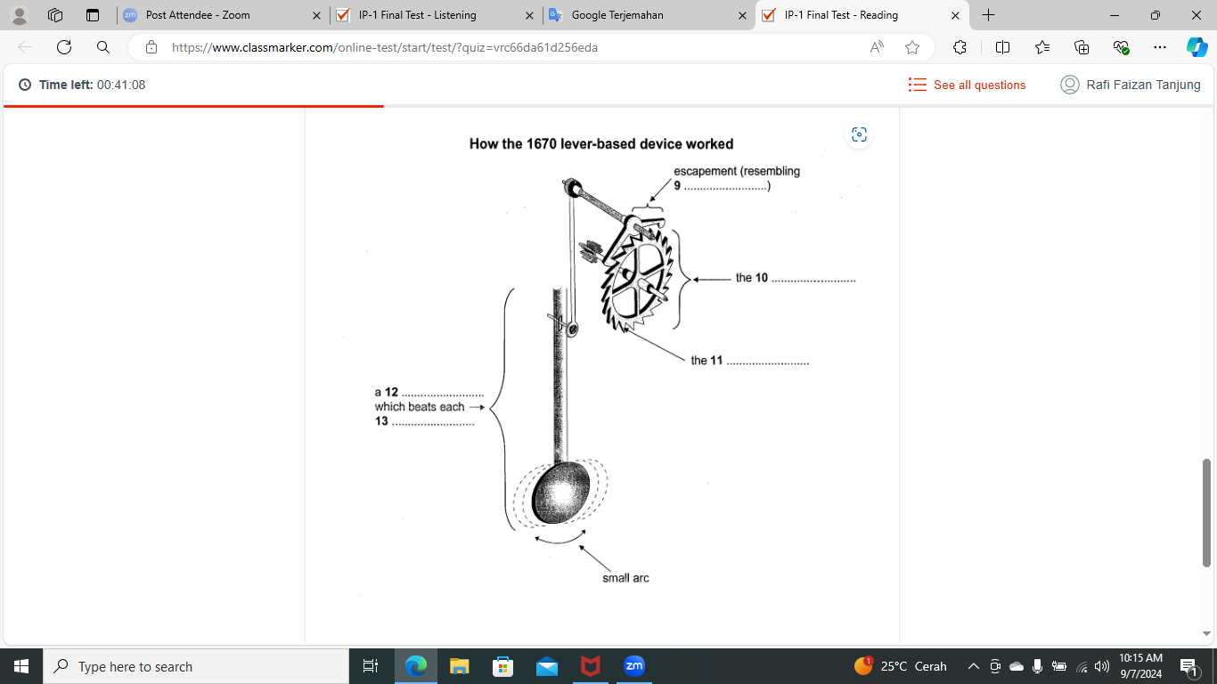Click the taskbar search box
The width and height of the screenshot is (1217, 684).
196,666
